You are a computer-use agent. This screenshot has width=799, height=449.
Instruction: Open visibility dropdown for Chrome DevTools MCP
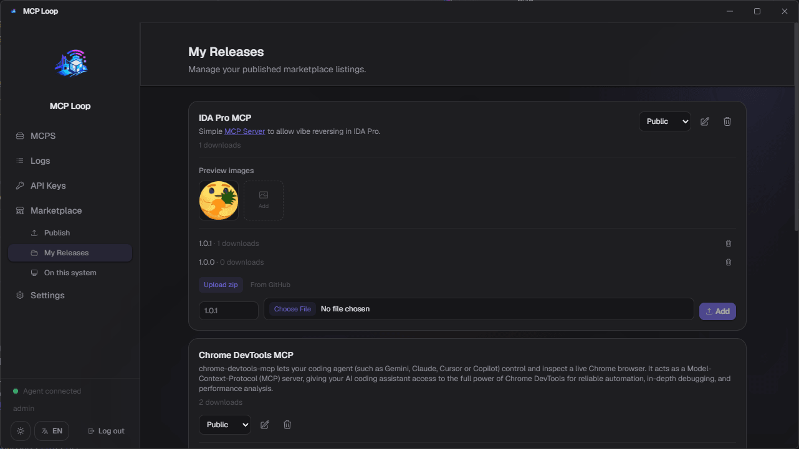(x=225, y=425)
